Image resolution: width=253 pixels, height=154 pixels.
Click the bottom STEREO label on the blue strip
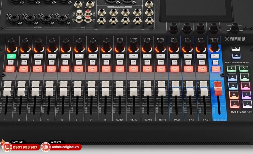[x=220, y=120]
